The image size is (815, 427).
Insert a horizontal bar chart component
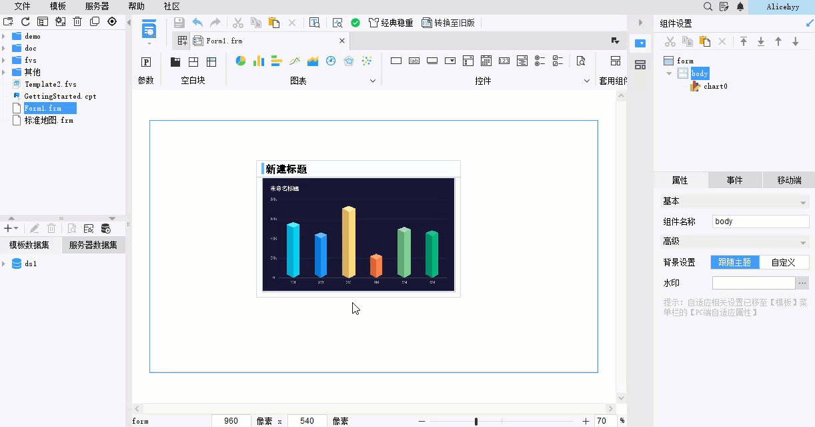(277, 61)
